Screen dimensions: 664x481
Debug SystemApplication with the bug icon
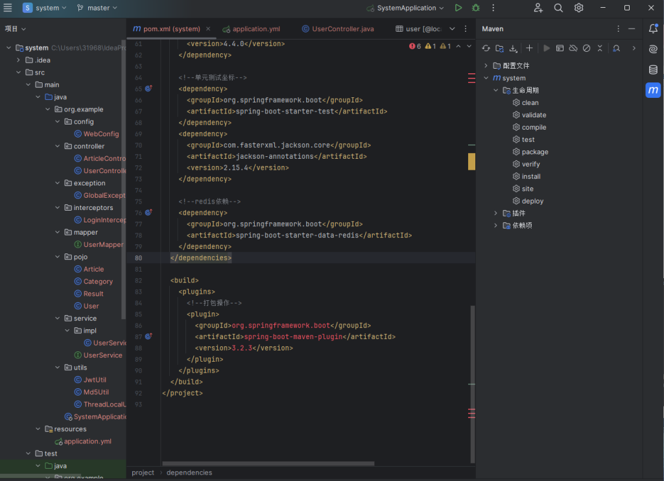tap(476, 8)
